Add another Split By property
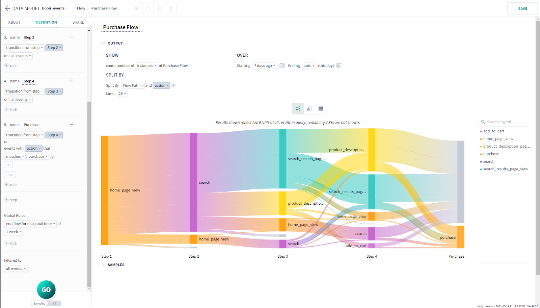 173,85
